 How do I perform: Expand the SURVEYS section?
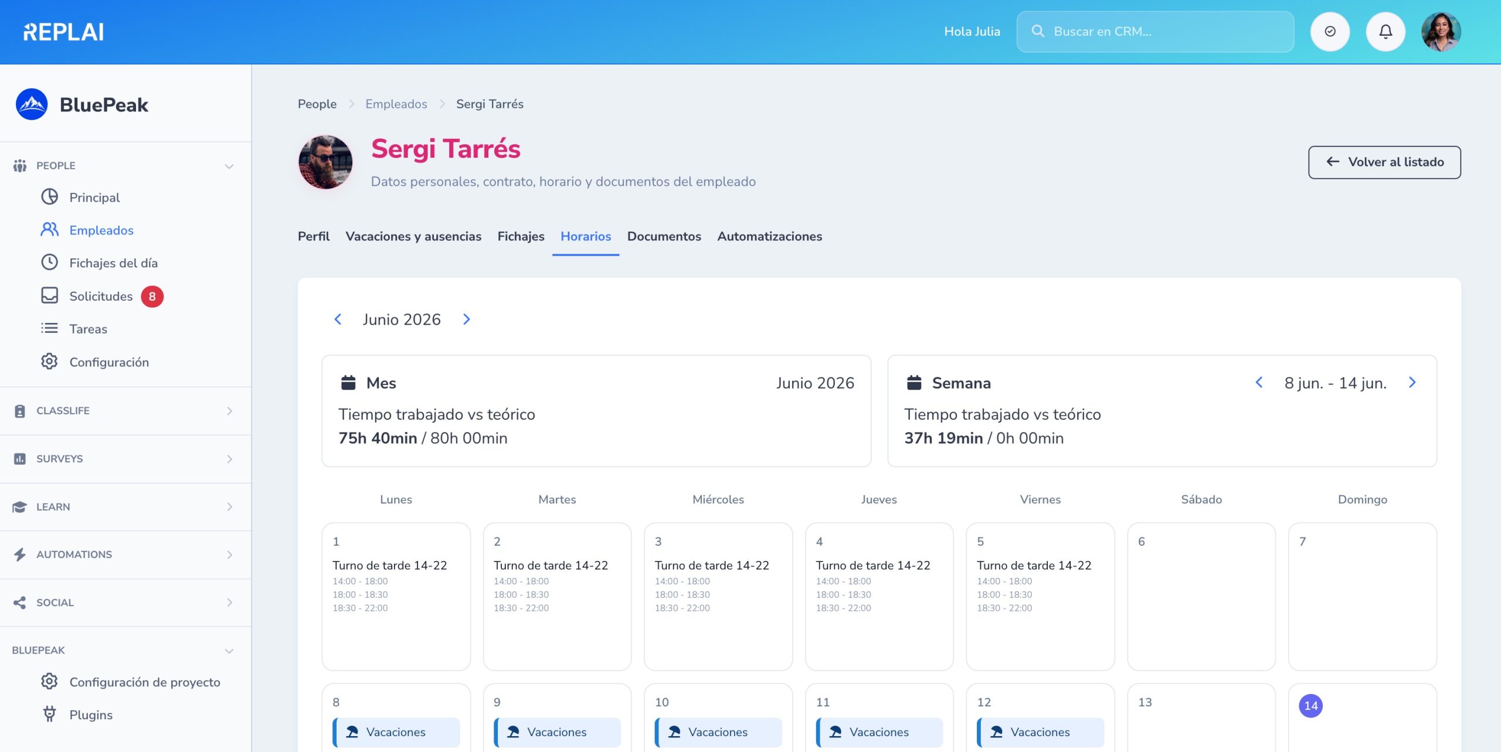point(229,459)
